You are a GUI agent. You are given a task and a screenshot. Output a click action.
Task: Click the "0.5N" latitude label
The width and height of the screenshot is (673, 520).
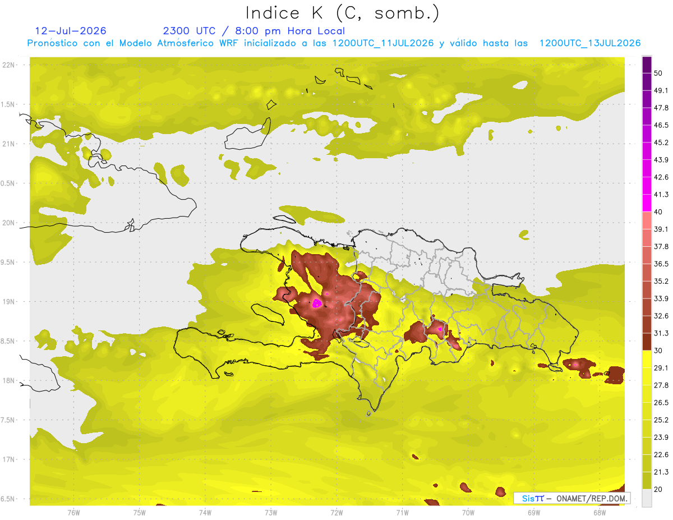click(x=8, y=183)
